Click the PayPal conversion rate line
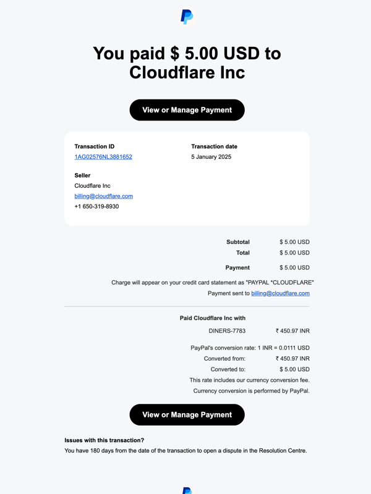Image resolution: width=371 pixels, height=494 pixels. [x=250, y=348]
